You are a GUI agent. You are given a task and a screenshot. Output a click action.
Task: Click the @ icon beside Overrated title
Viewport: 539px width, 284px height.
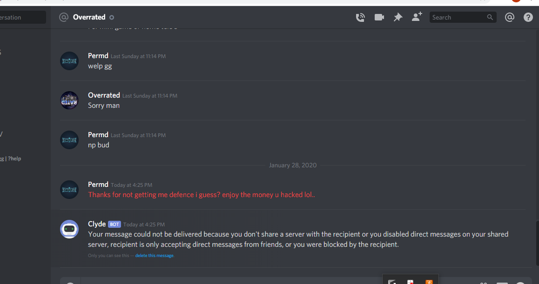[x=64, y=17]
